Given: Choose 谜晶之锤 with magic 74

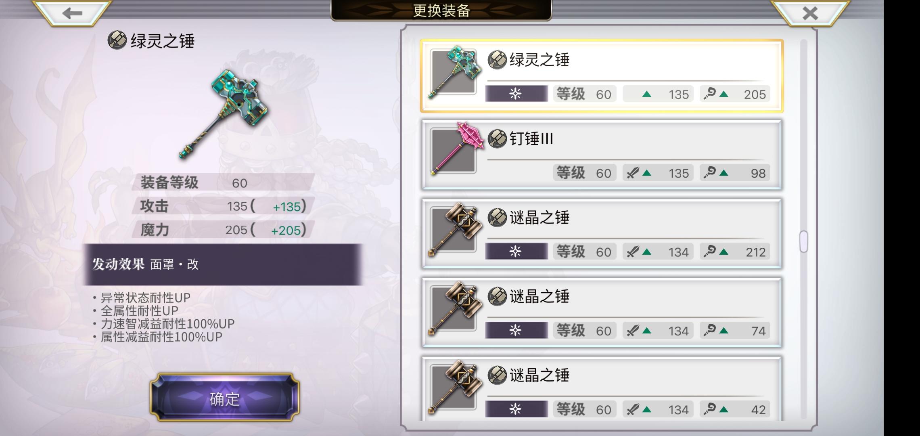Looking at the screenshot, I should click(601, 312).
